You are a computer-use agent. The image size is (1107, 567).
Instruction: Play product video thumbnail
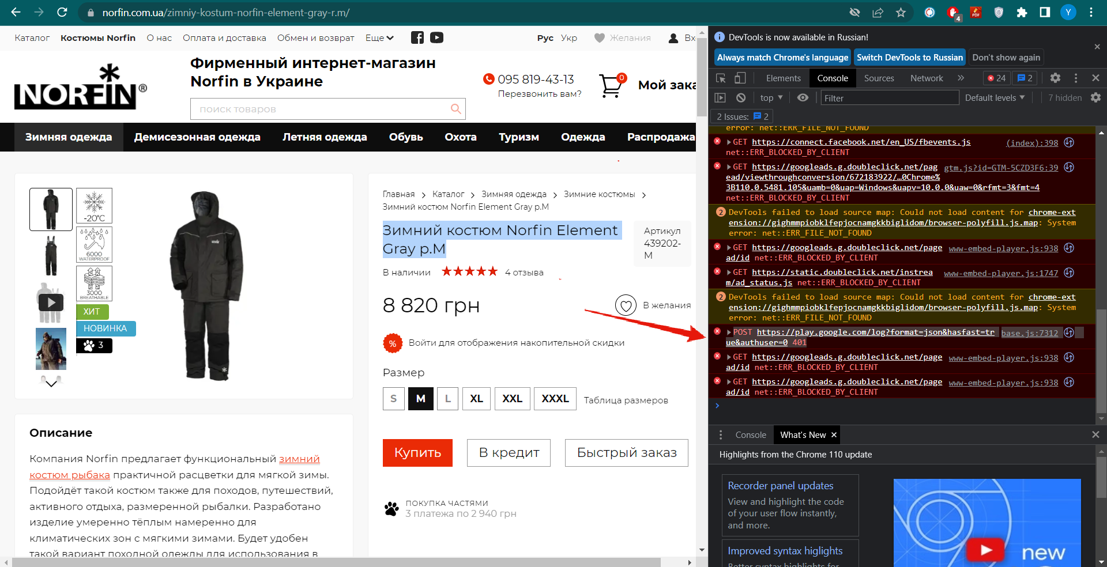pos(51,302)
